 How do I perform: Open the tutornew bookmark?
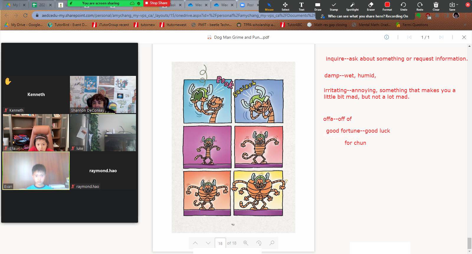point(145,25)
